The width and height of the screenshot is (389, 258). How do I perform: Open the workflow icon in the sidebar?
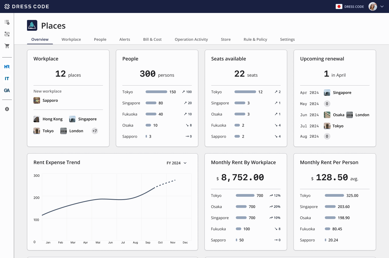coord(7,34)
